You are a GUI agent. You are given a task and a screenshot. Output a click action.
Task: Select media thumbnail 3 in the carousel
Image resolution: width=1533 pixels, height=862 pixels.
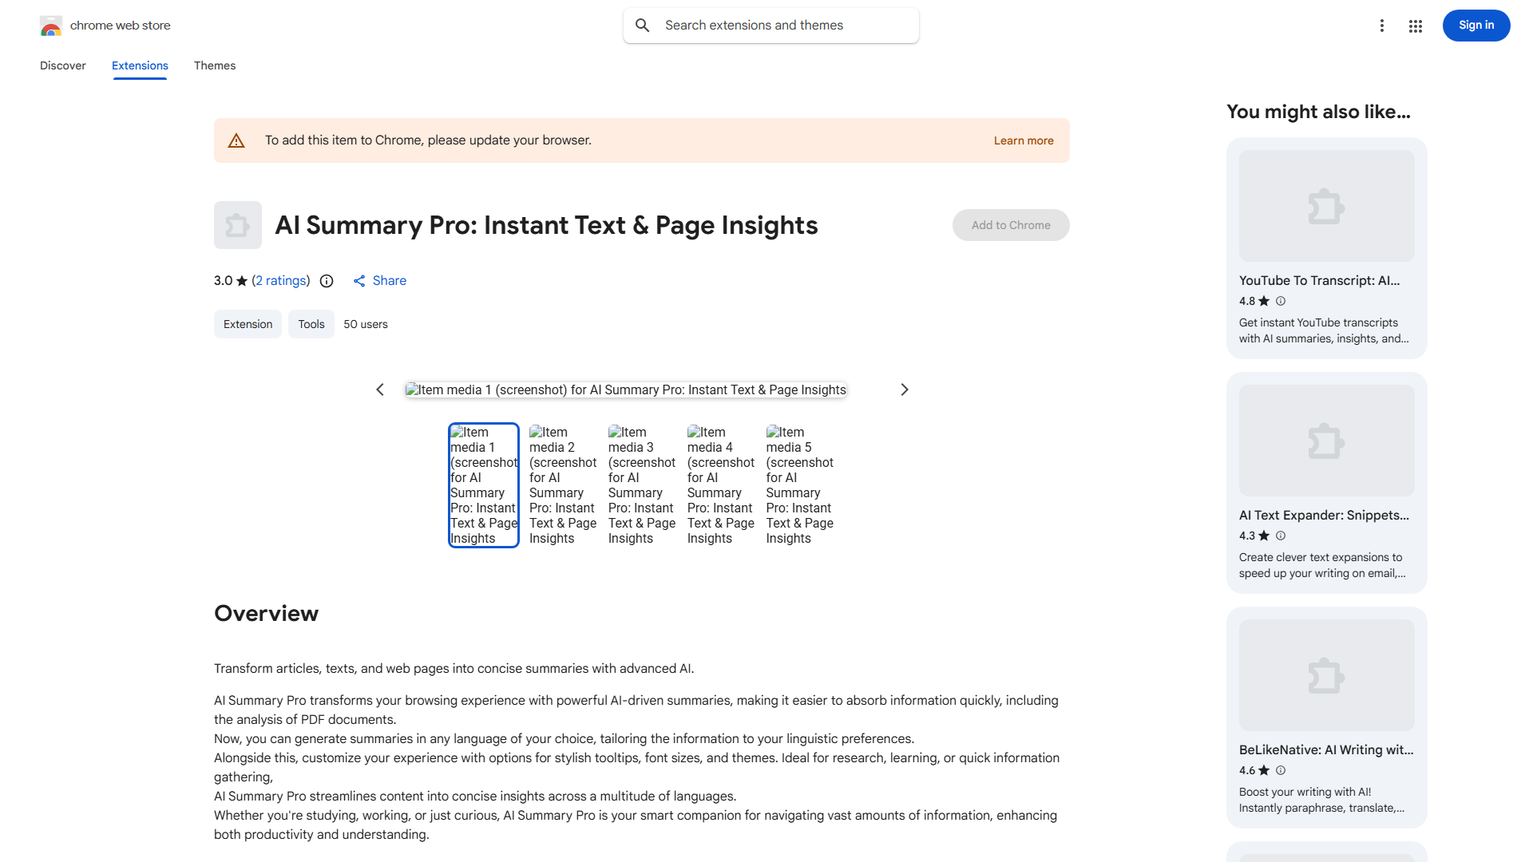coord(642,484)
